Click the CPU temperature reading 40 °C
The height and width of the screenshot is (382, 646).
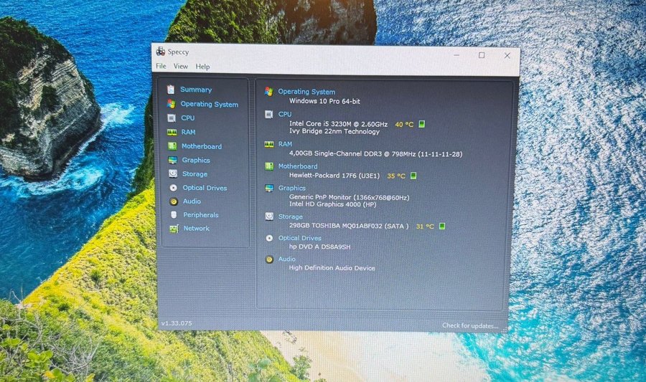[x=404, y=124]
